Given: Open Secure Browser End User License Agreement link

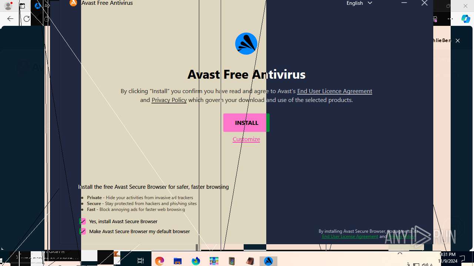Looking at the screenshot, I should [350, 236].
